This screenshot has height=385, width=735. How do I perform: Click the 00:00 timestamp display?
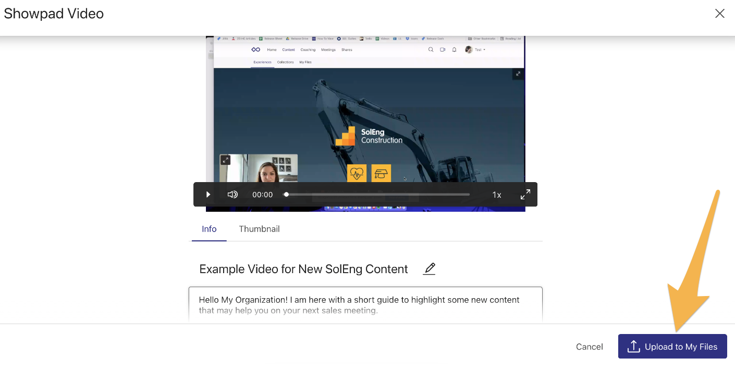pos(262,194)
